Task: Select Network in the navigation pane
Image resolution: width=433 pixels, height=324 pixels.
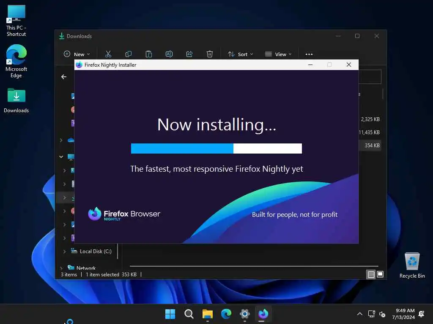Action: pyautogui.click(x=86, y=268)
